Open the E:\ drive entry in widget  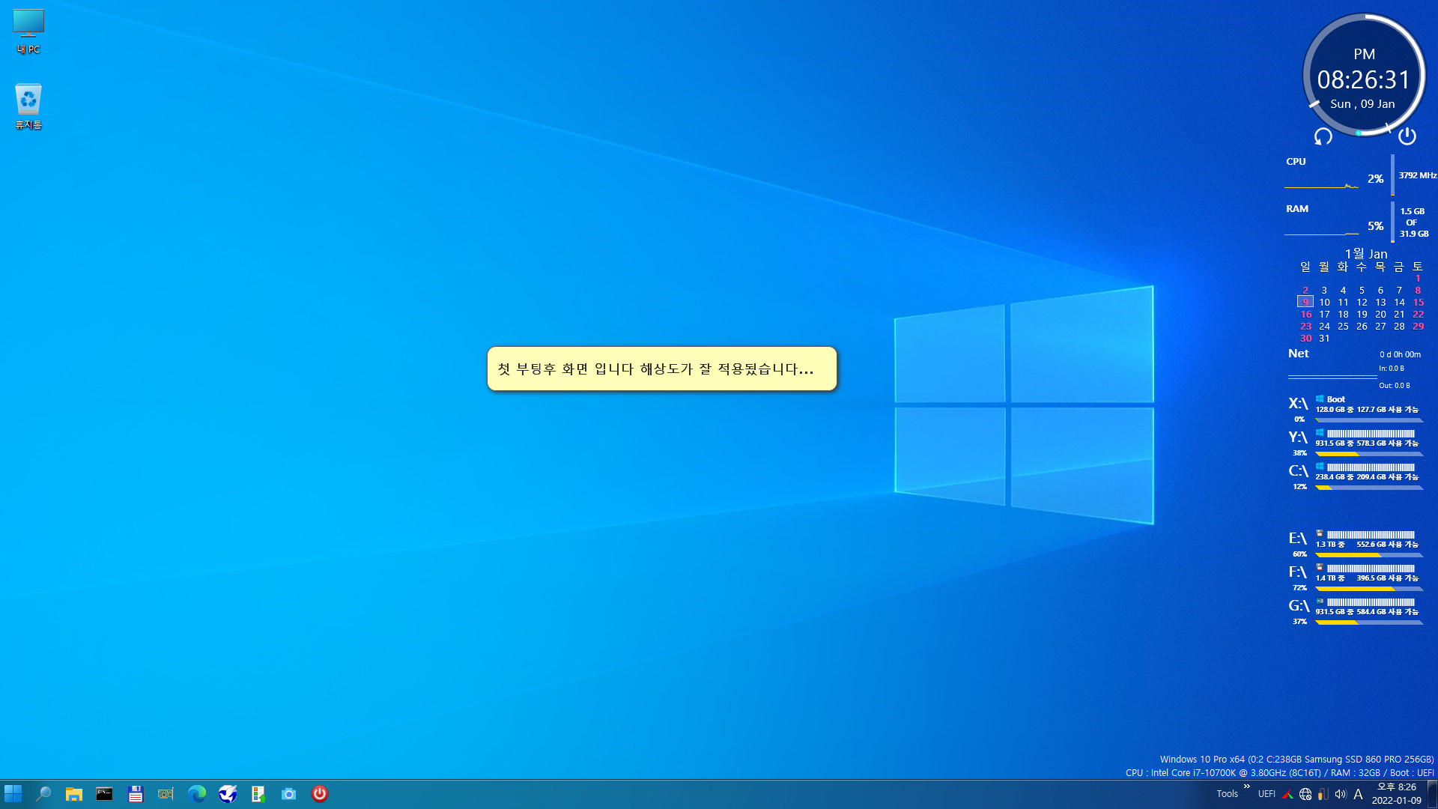(x=1356, y=544)
